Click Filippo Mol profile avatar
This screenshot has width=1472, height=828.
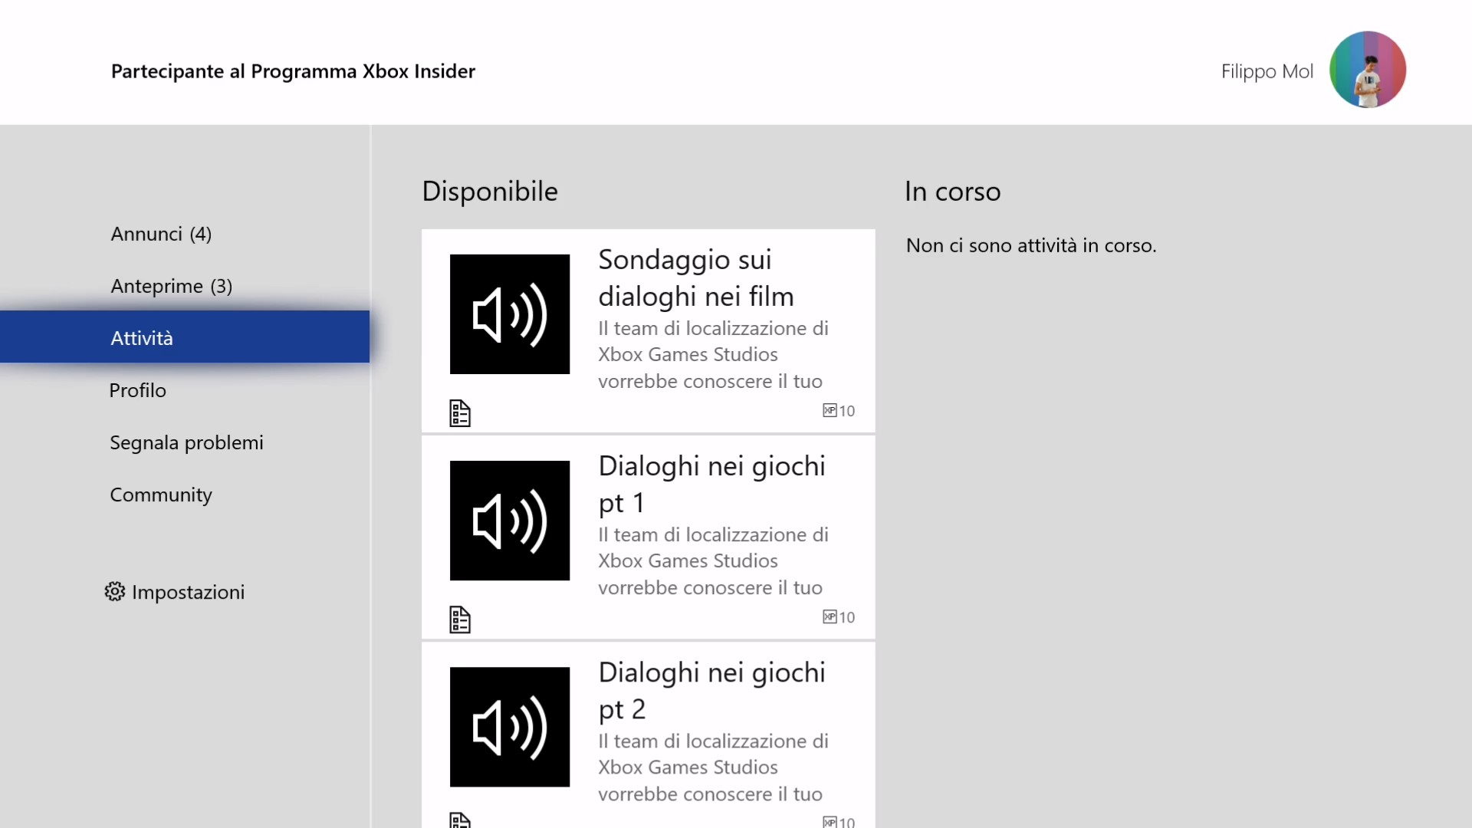(x=1368, y=70)
